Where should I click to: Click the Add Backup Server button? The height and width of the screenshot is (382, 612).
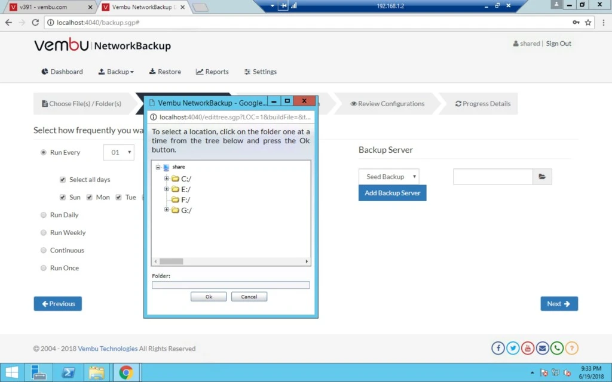click(x=392, y=193)
